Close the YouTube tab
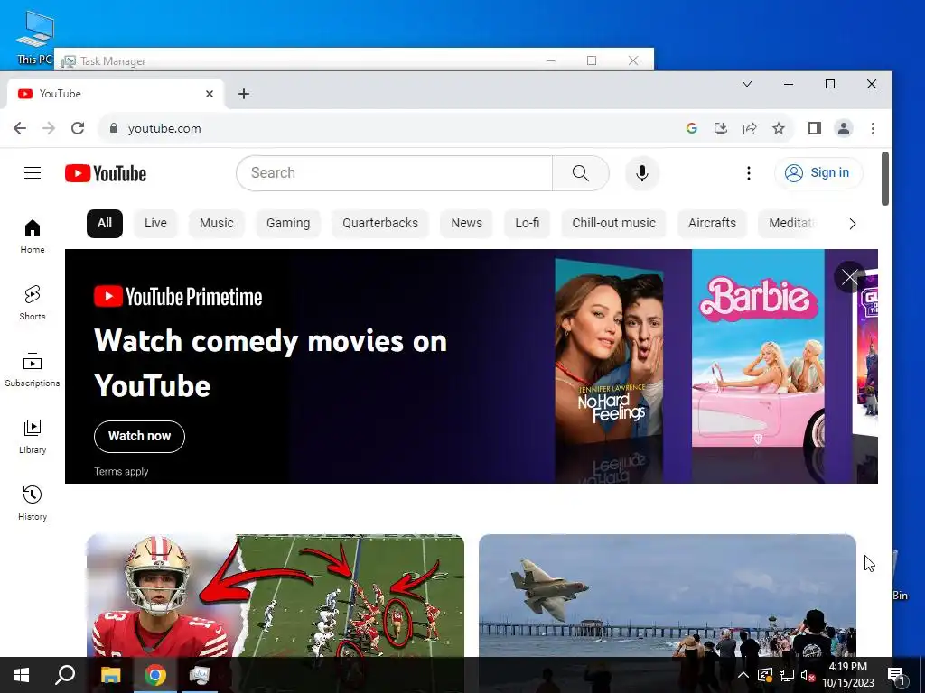The image size is (925, 693). (210, 94)
